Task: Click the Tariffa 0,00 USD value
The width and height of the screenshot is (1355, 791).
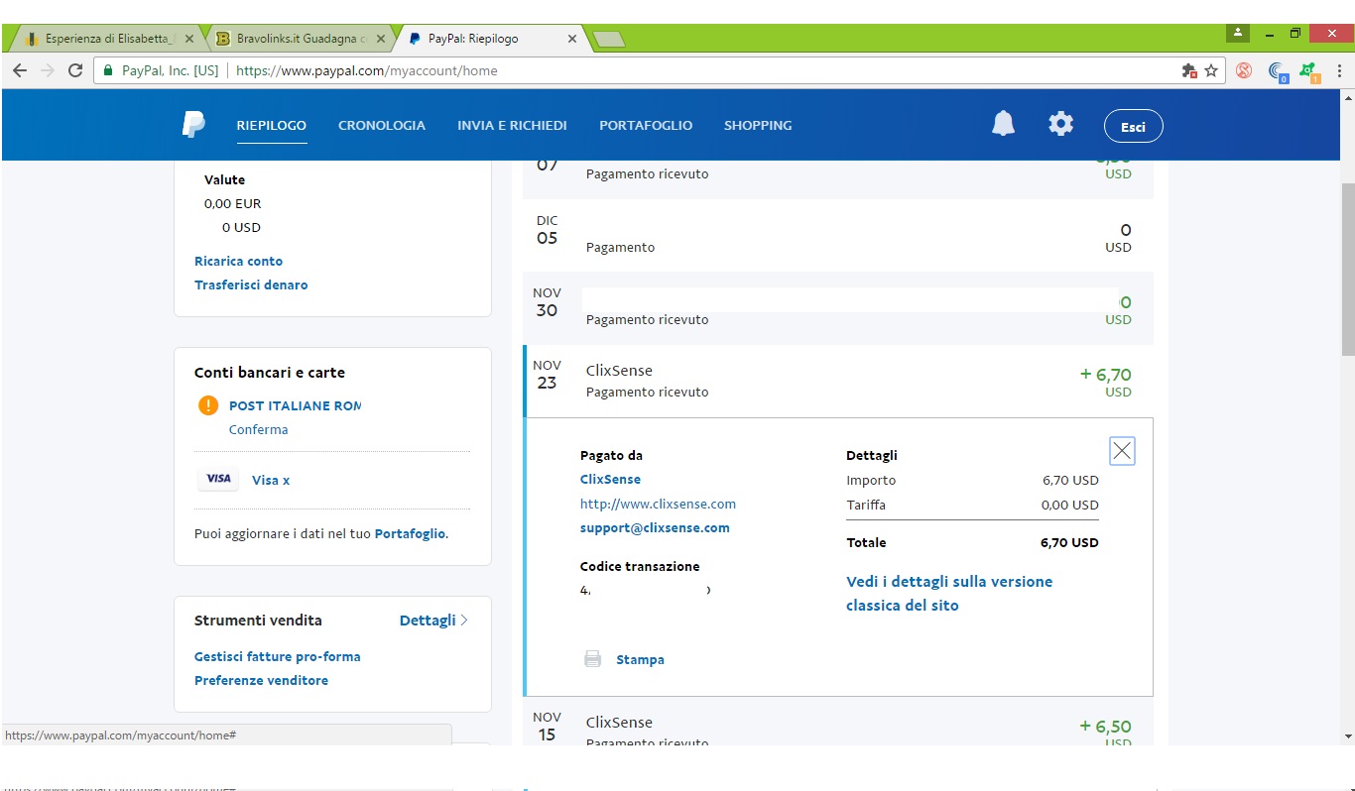Action: click(x=1070, y=505)
